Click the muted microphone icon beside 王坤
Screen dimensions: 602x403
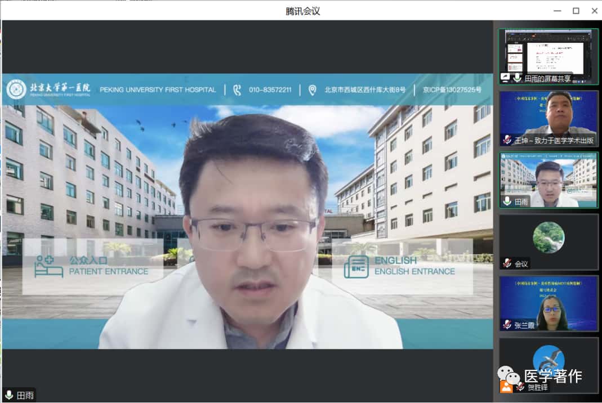507,140
